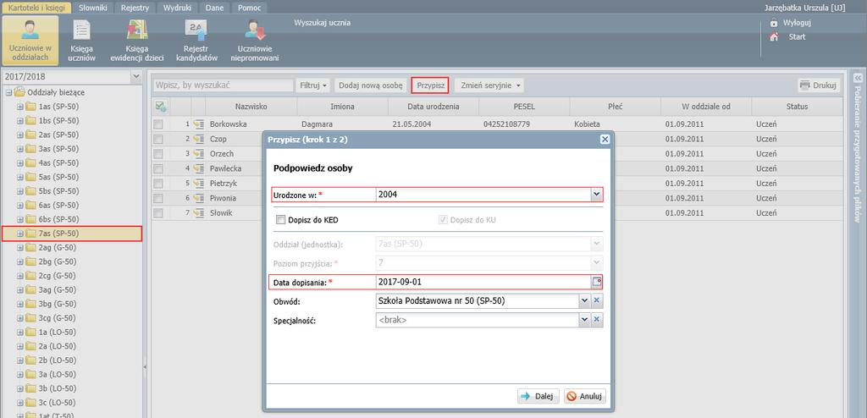Click the Wyszukaj ucznia search field
Viewport: 867px width, 418px height.
(x=323, y=23)
